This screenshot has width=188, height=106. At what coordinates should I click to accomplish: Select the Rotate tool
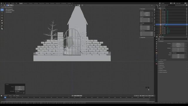tap(2, 18)
